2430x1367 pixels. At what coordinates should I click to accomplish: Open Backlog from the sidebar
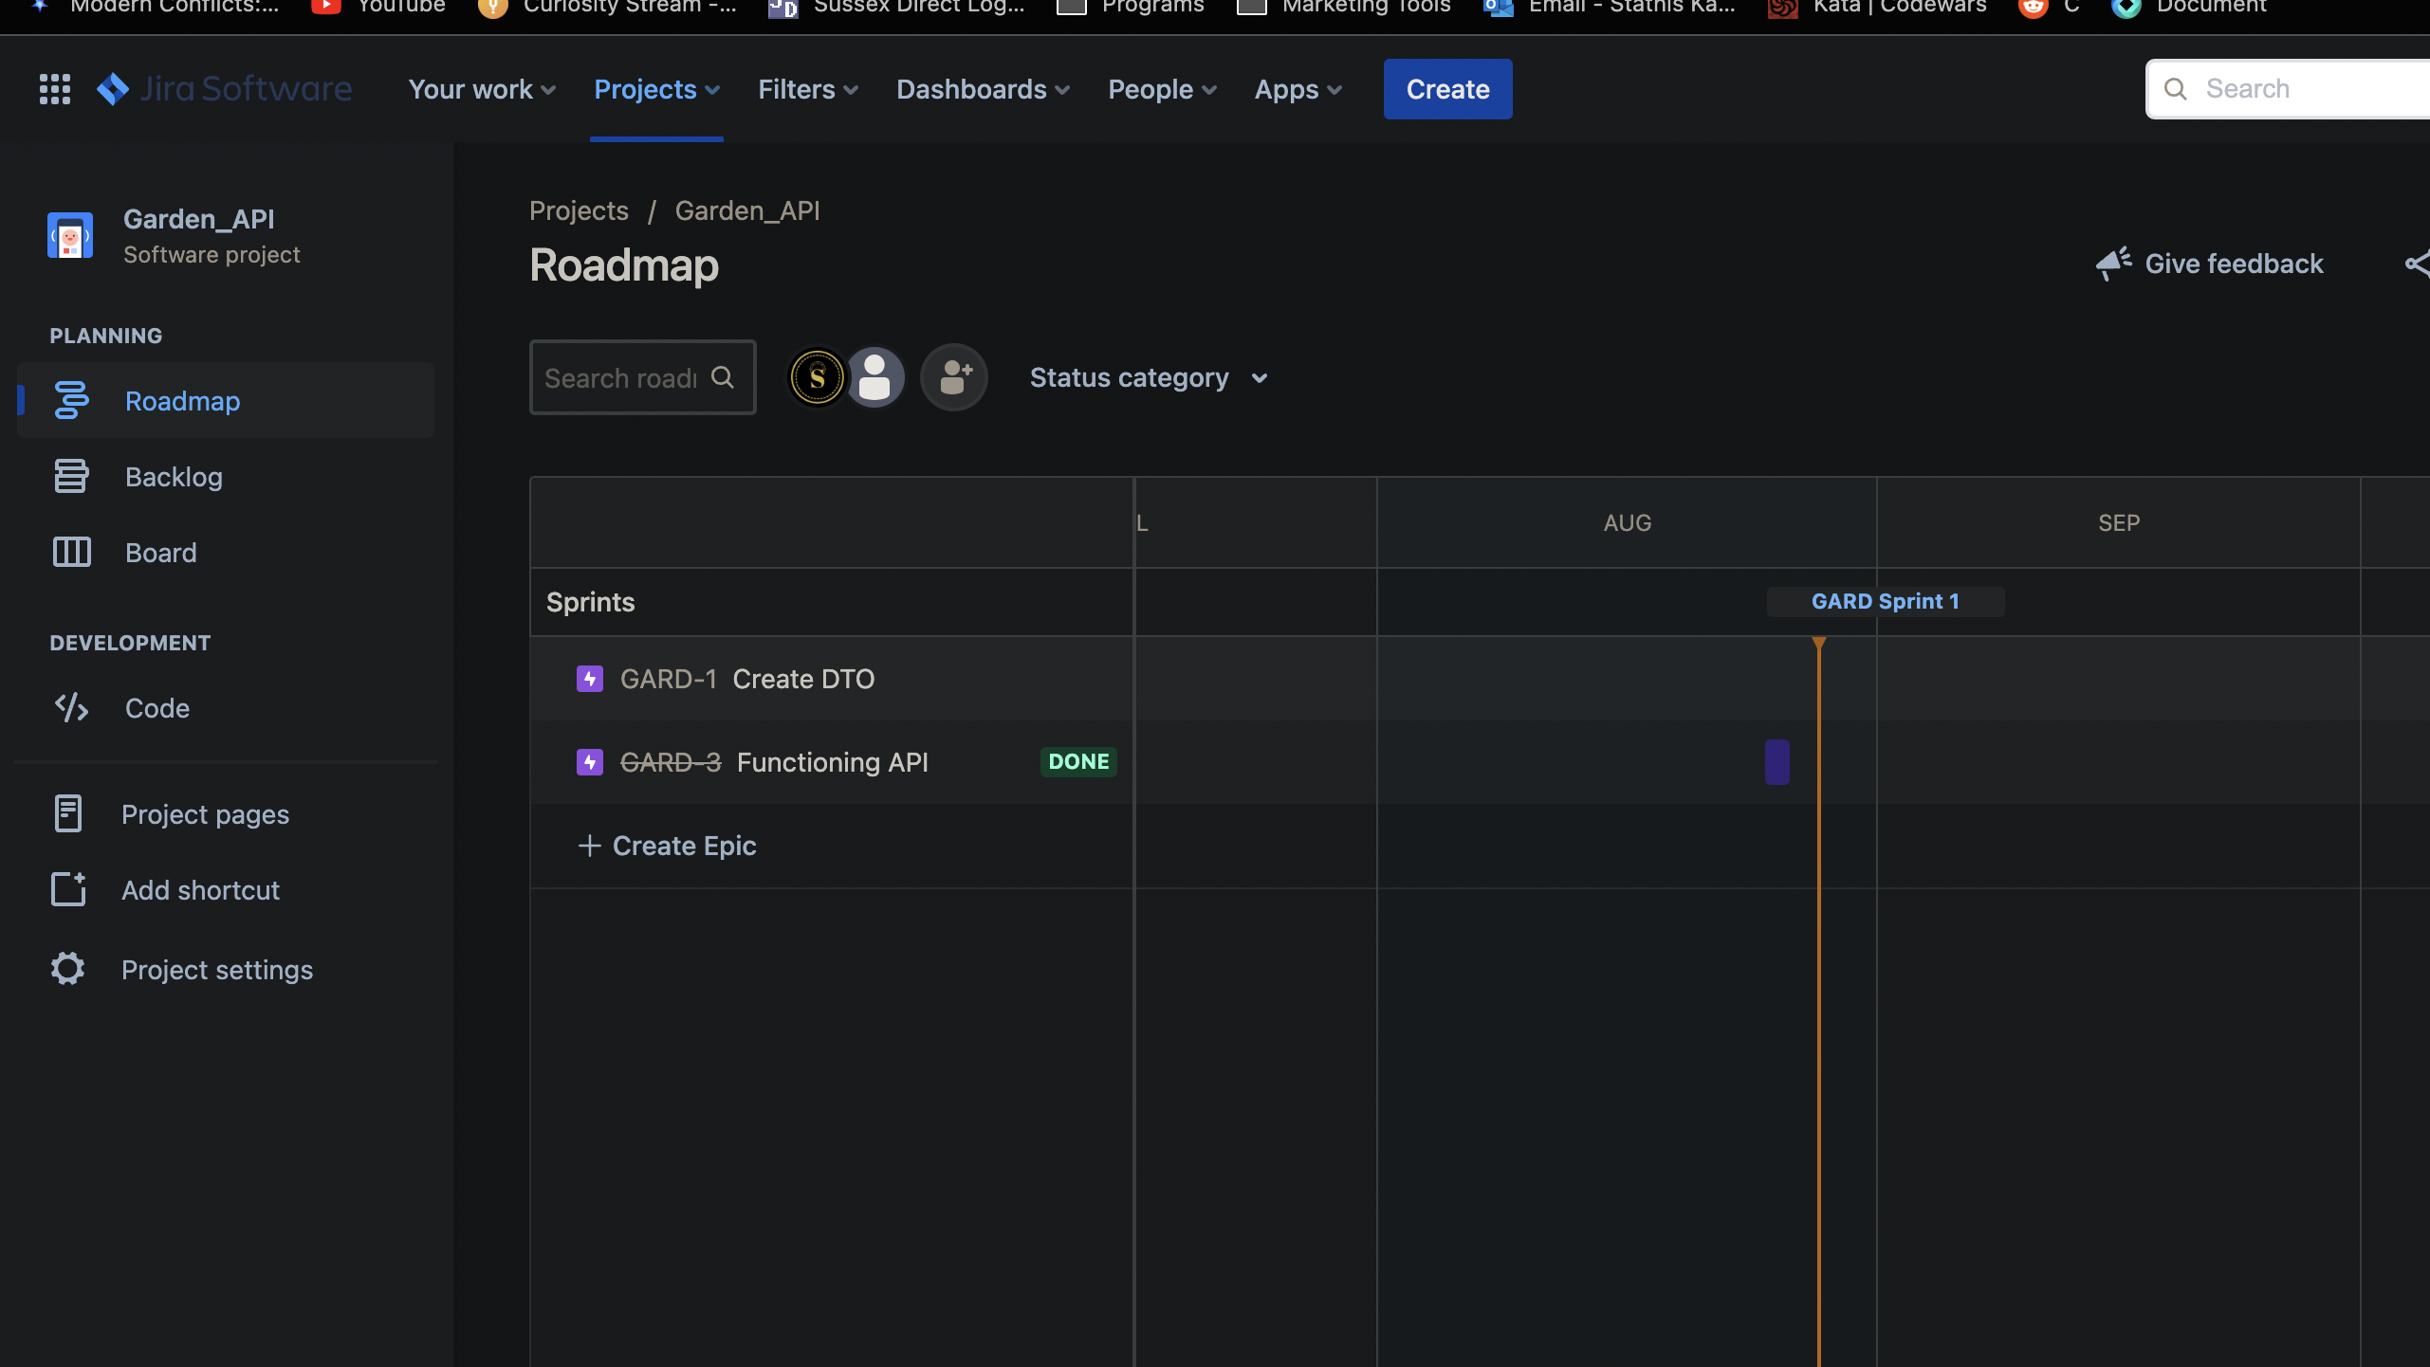(x=174, y=477)
